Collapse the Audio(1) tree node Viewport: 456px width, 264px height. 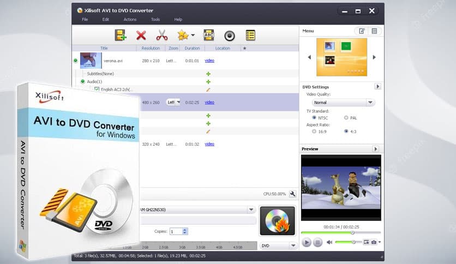(82, 81)
